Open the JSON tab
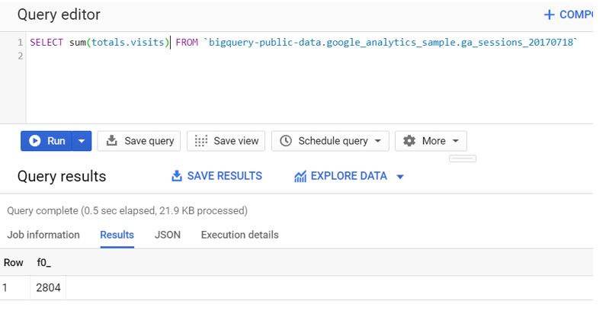 (168, 235)
